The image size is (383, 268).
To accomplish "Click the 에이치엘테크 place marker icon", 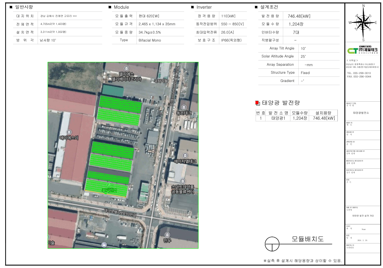I will 185,155.
